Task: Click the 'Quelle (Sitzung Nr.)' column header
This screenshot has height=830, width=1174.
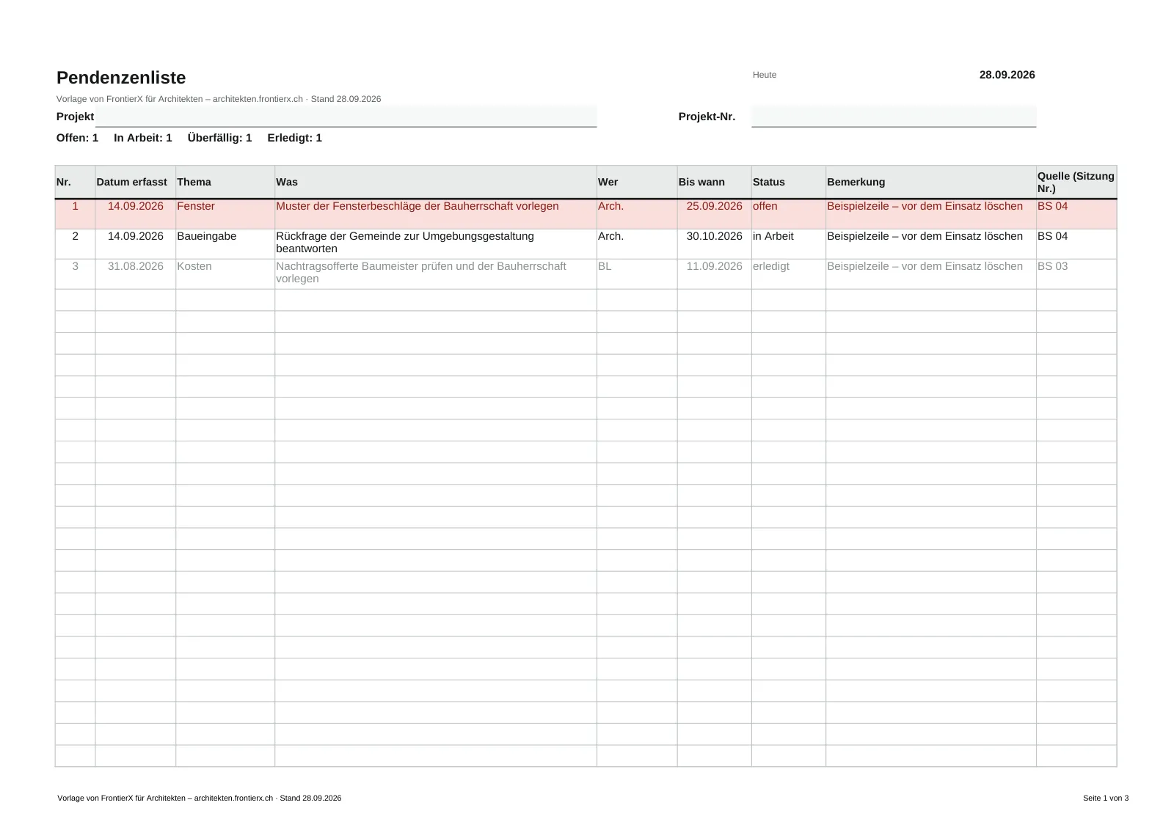Action: point(1076,182)
